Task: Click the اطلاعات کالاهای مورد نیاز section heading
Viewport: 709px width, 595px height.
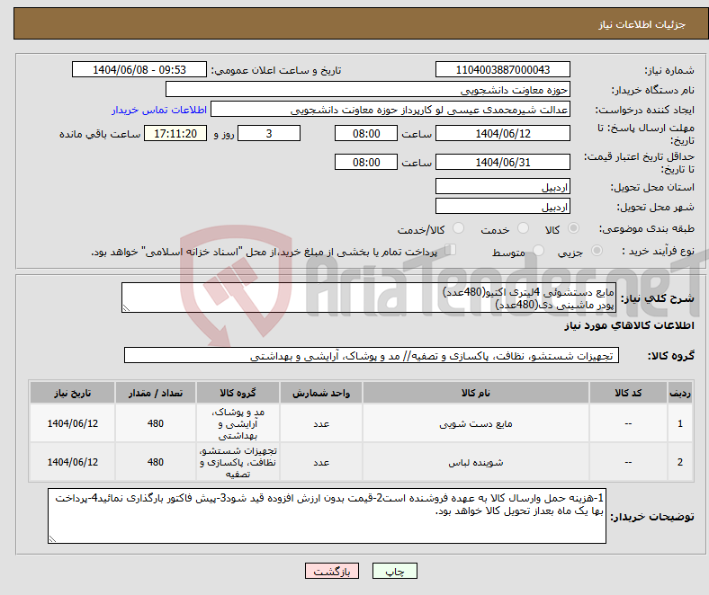Action: (629, 325)
